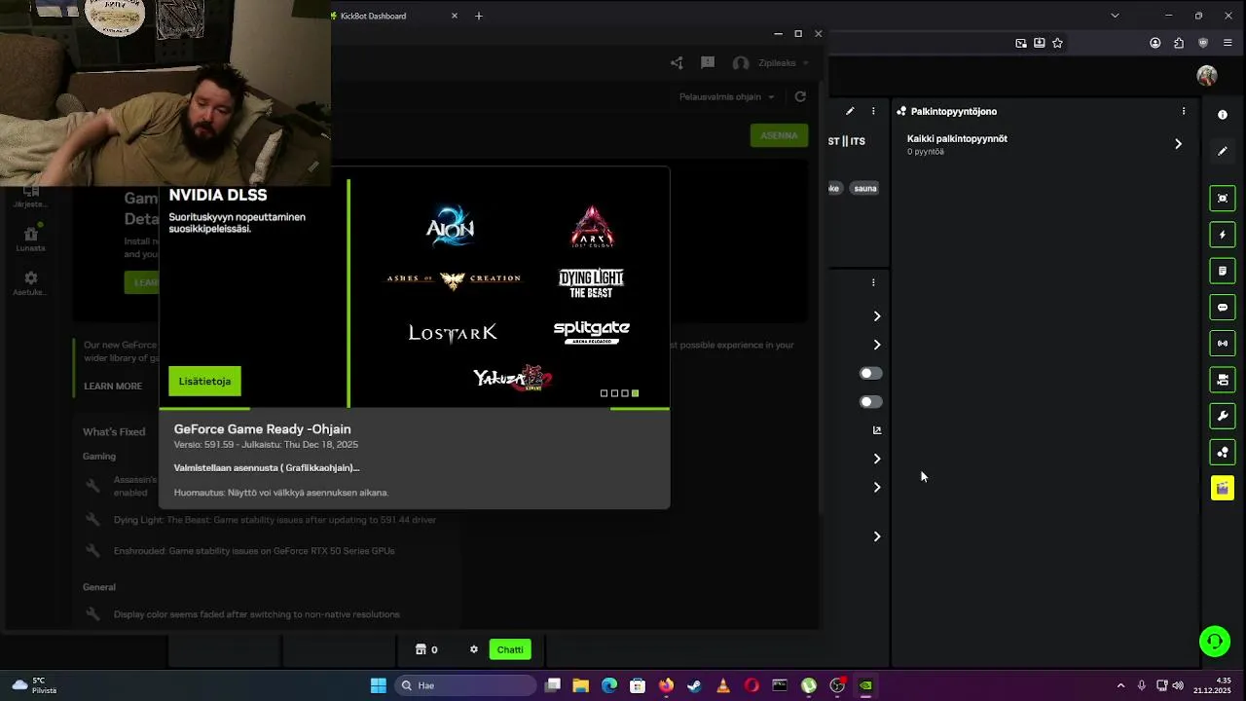The image size is (1246, 701).
Task: Click the yellow clapperboard icon in right sidebar
Action: (1223, 489)
